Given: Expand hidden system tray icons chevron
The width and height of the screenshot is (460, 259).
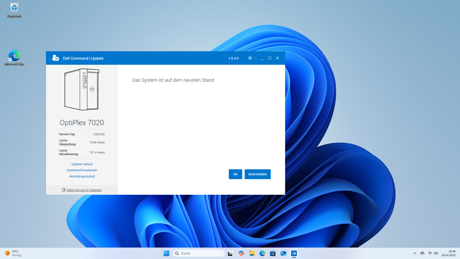Looking at the screenshot, I should tap(415, 253).
